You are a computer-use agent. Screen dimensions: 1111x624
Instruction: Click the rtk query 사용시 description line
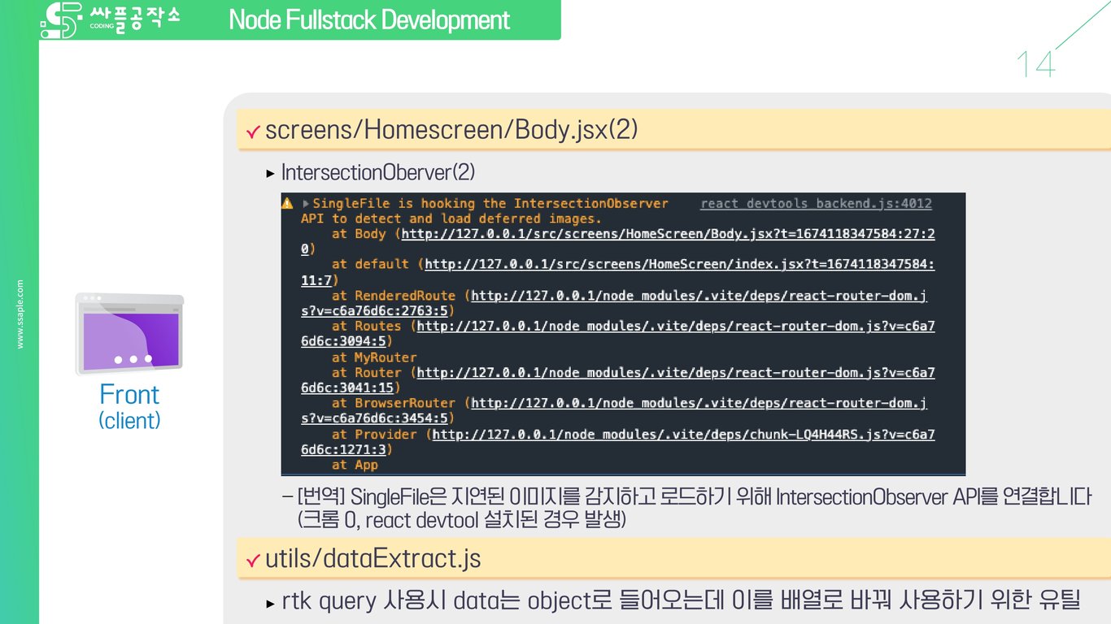pyautogui.click(x=681, y=601)
